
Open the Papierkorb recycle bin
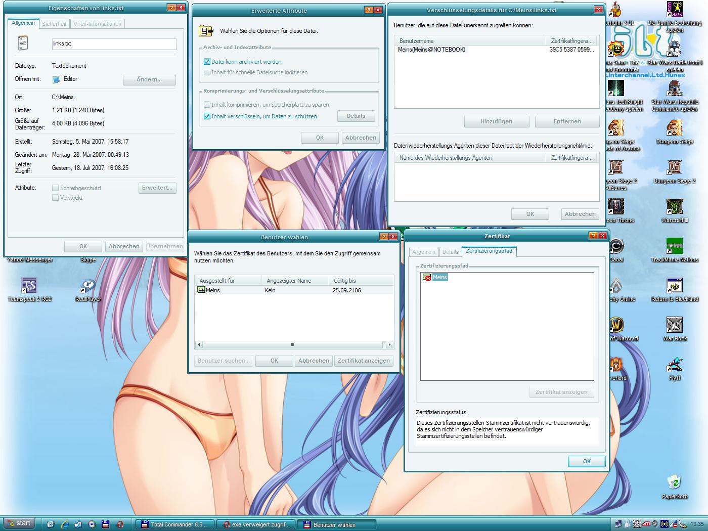click(675, 488)
